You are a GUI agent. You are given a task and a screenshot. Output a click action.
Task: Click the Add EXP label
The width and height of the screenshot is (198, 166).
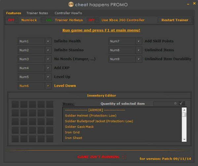point(62,68)
